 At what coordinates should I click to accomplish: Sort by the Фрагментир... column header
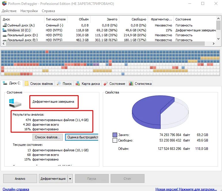coord(161,19)
